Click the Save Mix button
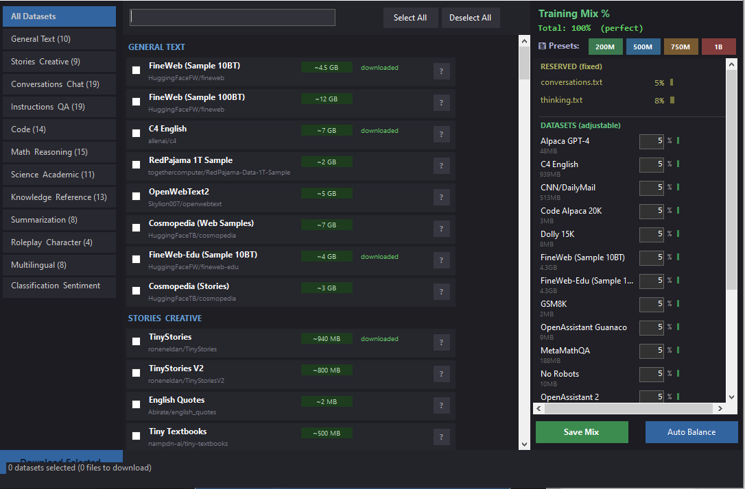This screenshot has width=745, height=489. tap(582, 432)
